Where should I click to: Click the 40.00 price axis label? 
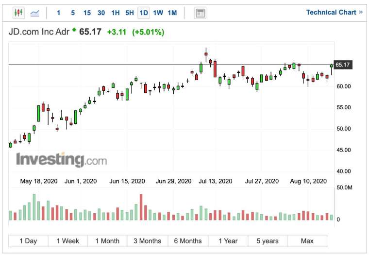[344, 171]
